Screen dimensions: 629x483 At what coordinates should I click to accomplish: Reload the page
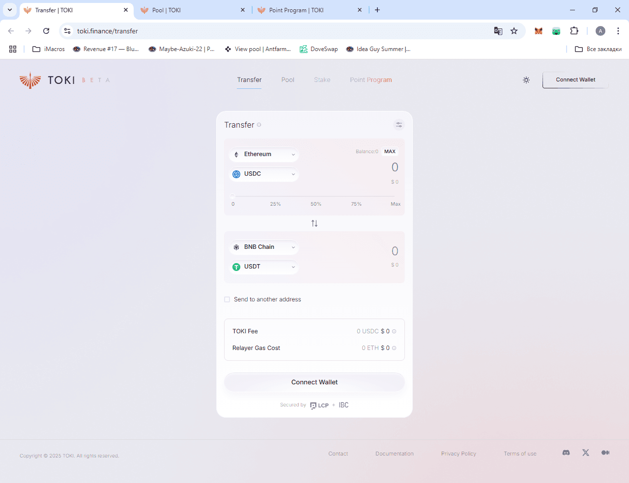(46, 31)
